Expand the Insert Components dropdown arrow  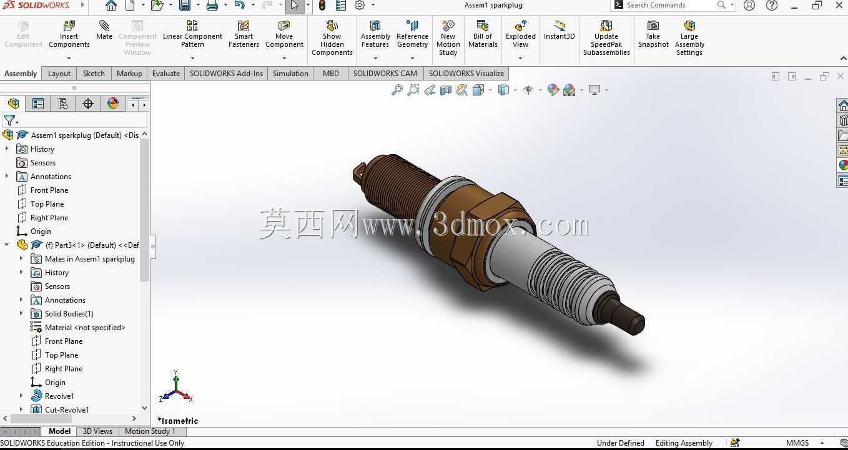69,59
